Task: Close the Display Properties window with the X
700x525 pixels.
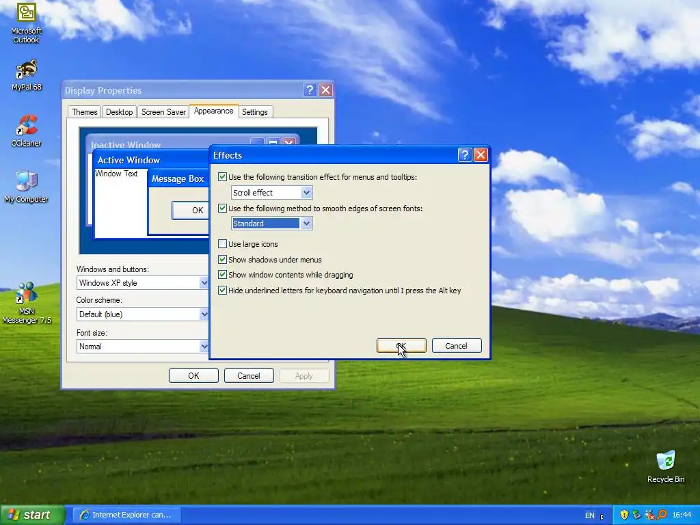Action: pyautogui.click(x=326, y=90)
